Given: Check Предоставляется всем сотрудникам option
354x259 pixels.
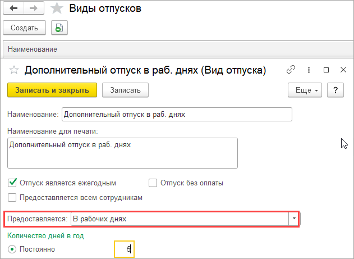Looking at the screenshot, I should tap(12, 197).
